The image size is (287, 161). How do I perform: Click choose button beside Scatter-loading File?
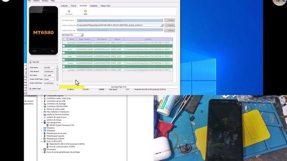tap(170, 25)
